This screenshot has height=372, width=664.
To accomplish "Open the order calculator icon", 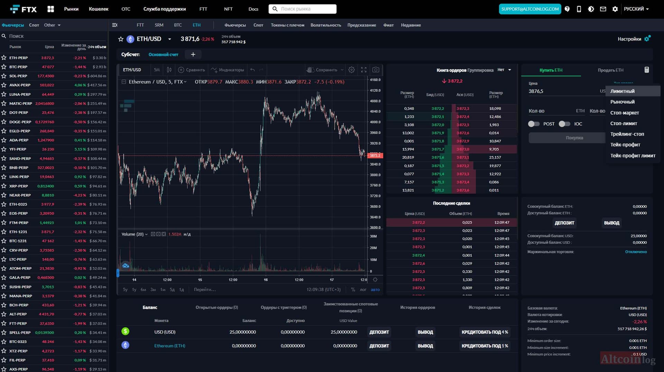I will pyautogui.click(x=647, y=70).
